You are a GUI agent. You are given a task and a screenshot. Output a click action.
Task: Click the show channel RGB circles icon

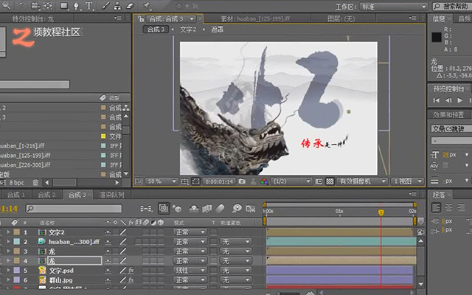tap(264, 181)
